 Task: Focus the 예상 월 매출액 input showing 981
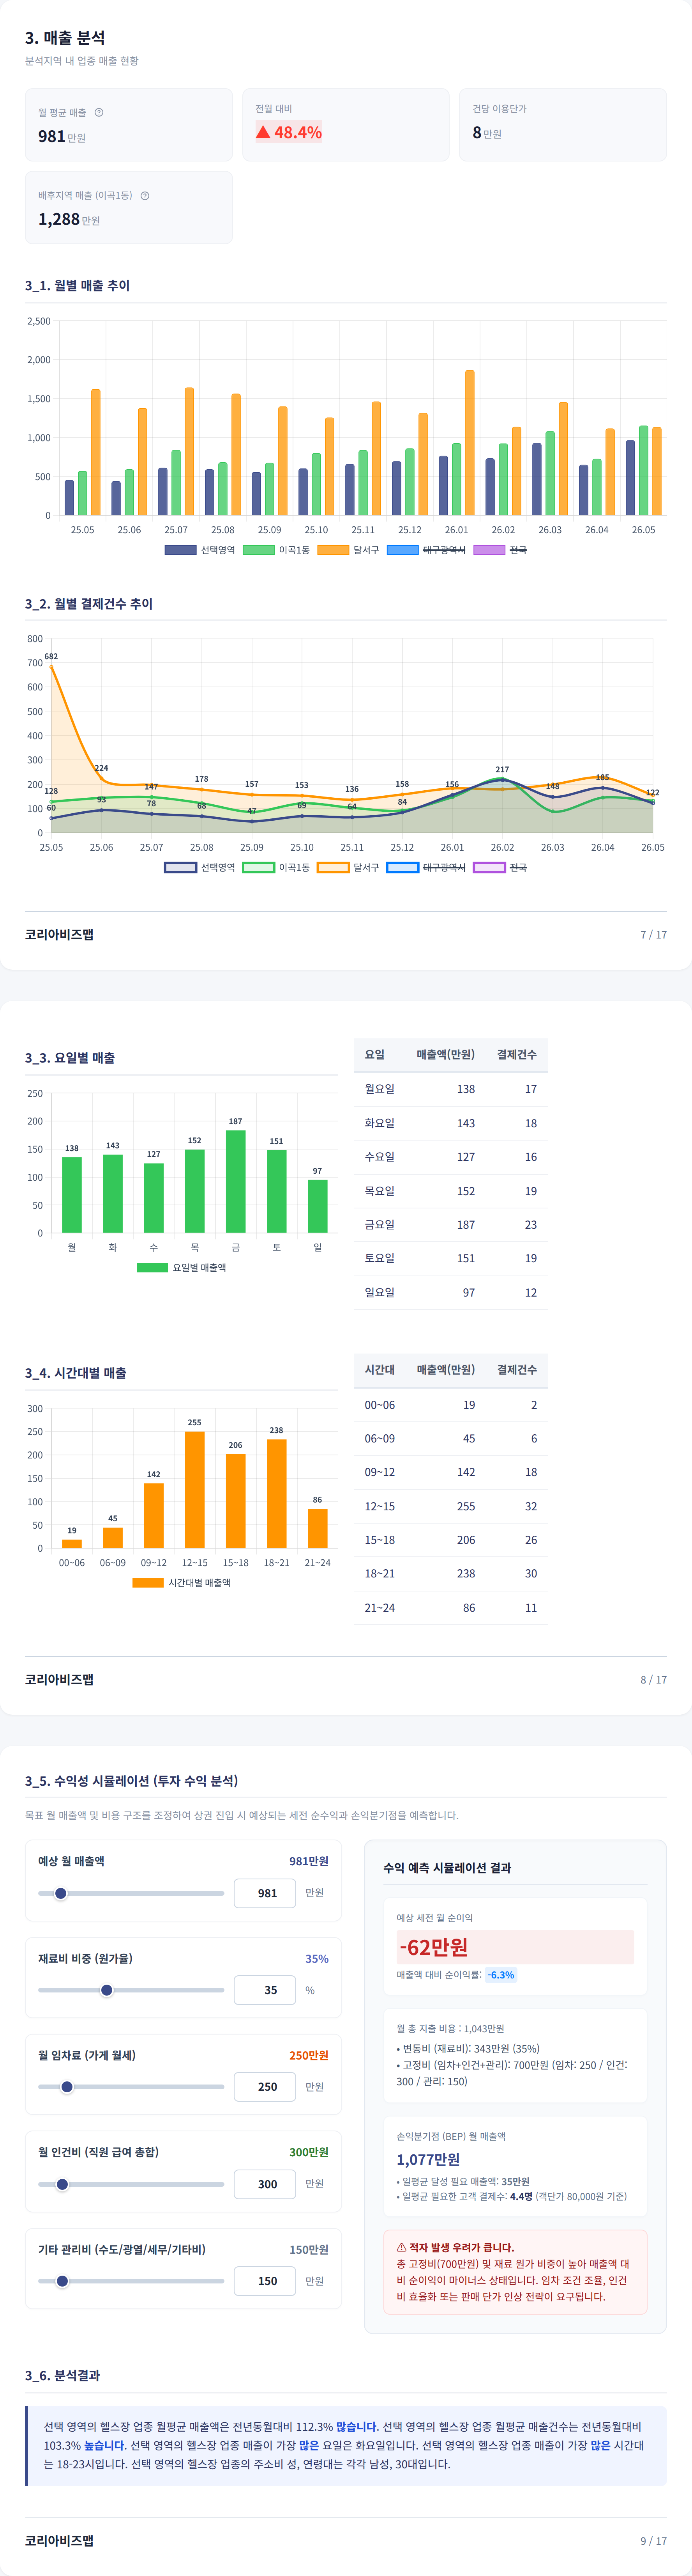coord(265,1893)
